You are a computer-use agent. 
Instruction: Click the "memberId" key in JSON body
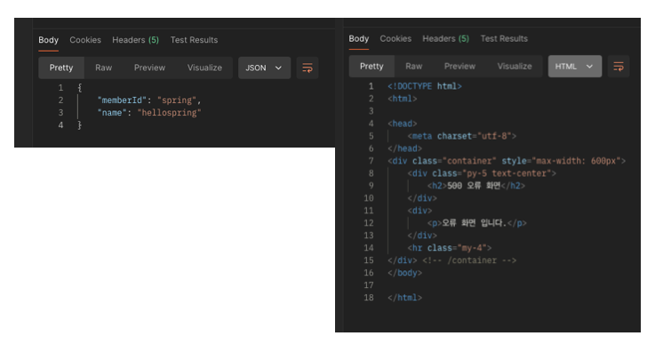[122, 100]
